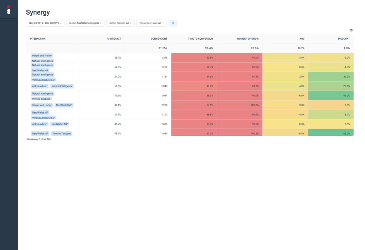Sort by Conversions column header
The image size is (365, 250).
(159, 39)
